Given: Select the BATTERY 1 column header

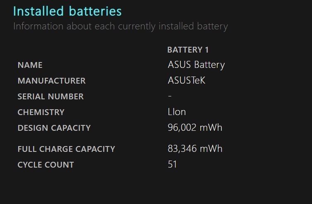Looking at the screenshot, I should tap(188, 50).
